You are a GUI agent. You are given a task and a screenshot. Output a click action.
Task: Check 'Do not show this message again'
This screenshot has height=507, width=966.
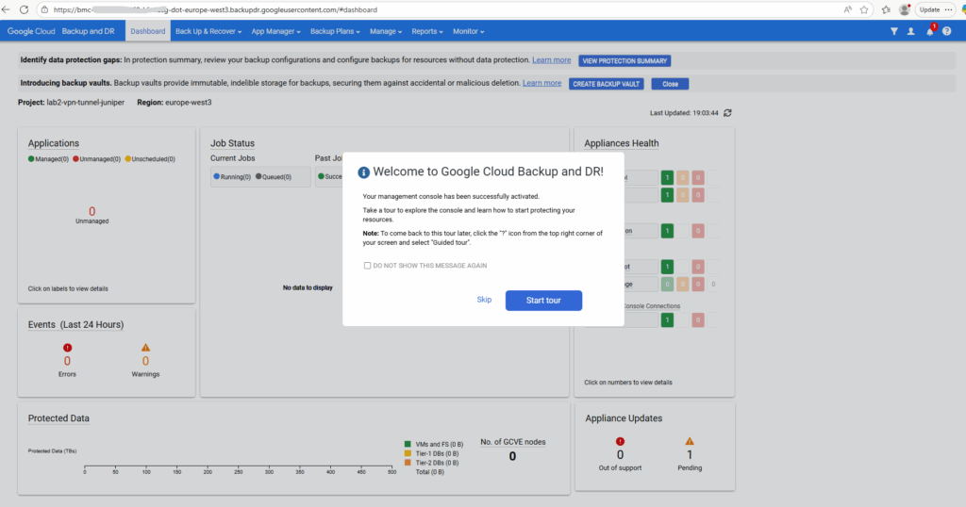tap(368, 266)
